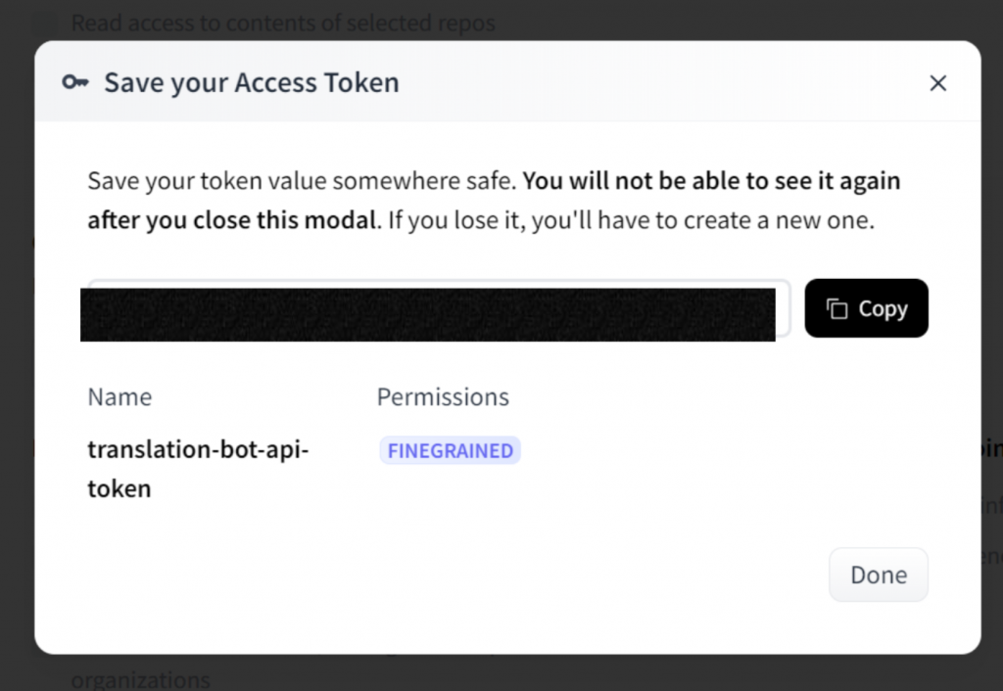1003x691 pixels.
Task: Click Done to dismiss the token dialog
Action: (x=878, y=575)
